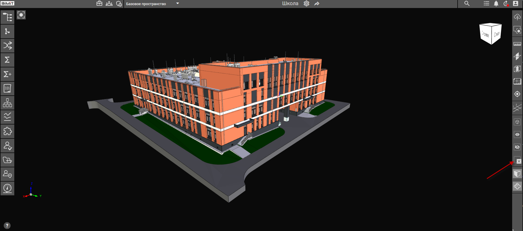The image size is (523, 231).
Task: Click the Sigma summation tool icon
Action: click(7, 60)
